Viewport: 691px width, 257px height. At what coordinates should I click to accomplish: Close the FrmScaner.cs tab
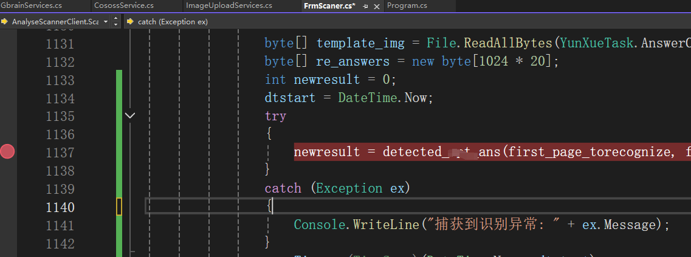[x=376, y=7]
